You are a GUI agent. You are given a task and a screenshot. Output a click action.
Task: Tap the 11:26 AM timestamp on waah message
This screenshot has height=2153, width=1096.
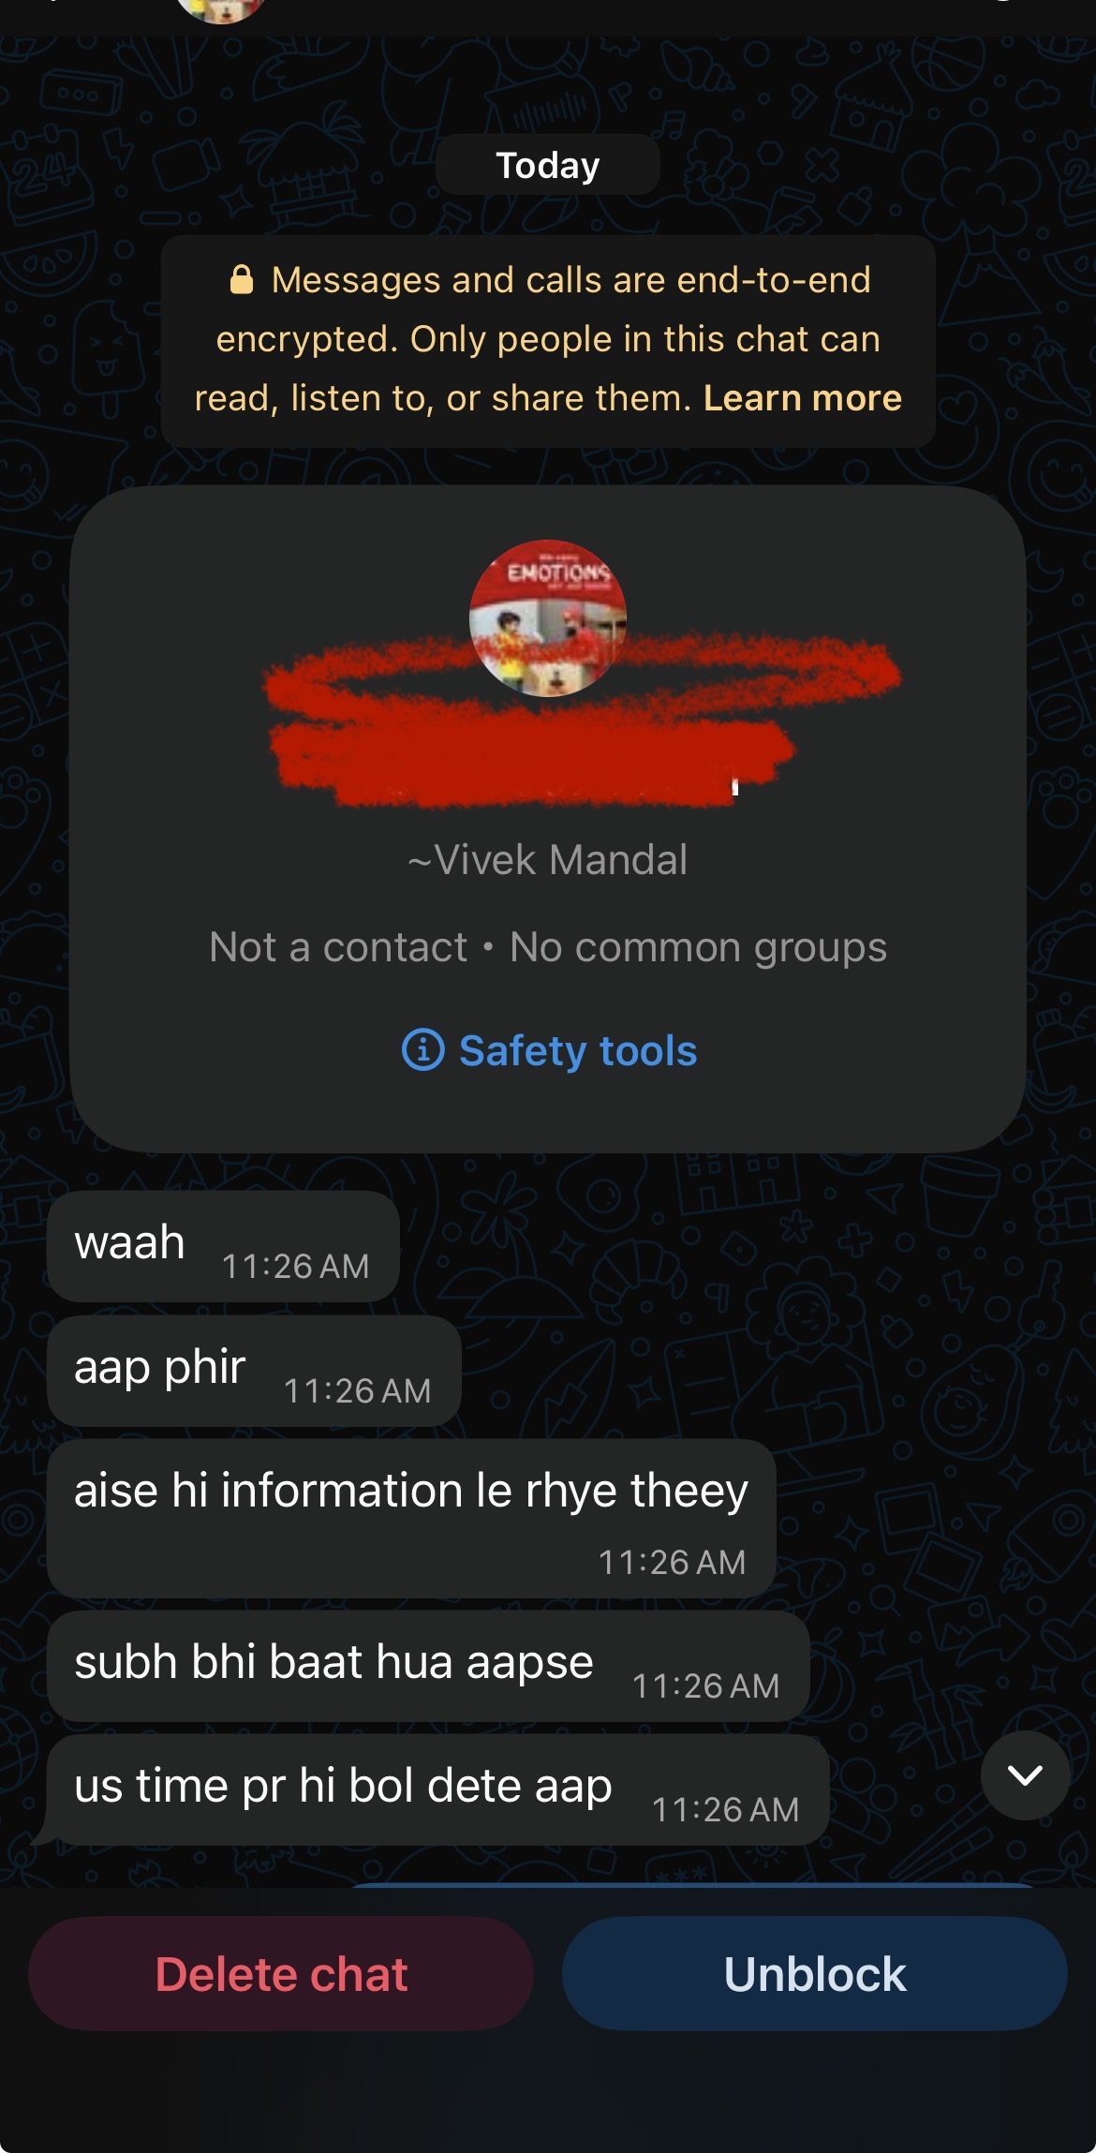[x=295, y=1266]
